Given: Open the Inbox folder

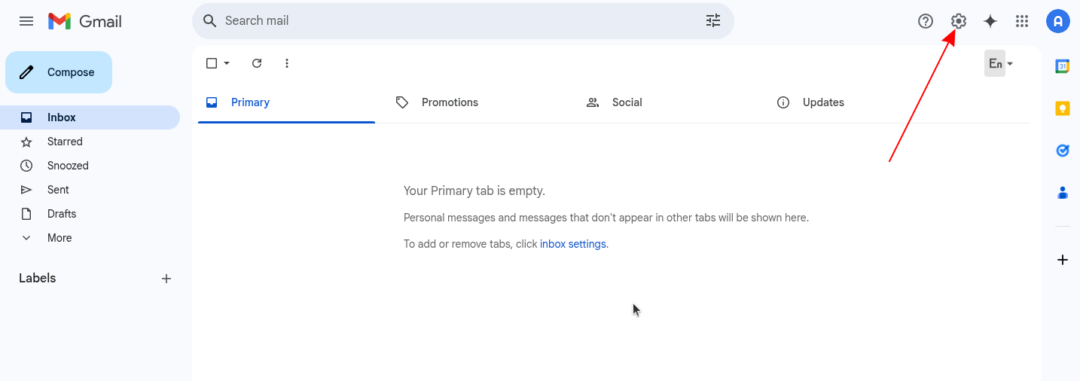Looking at the screenshot, I should tap(90, 117).
